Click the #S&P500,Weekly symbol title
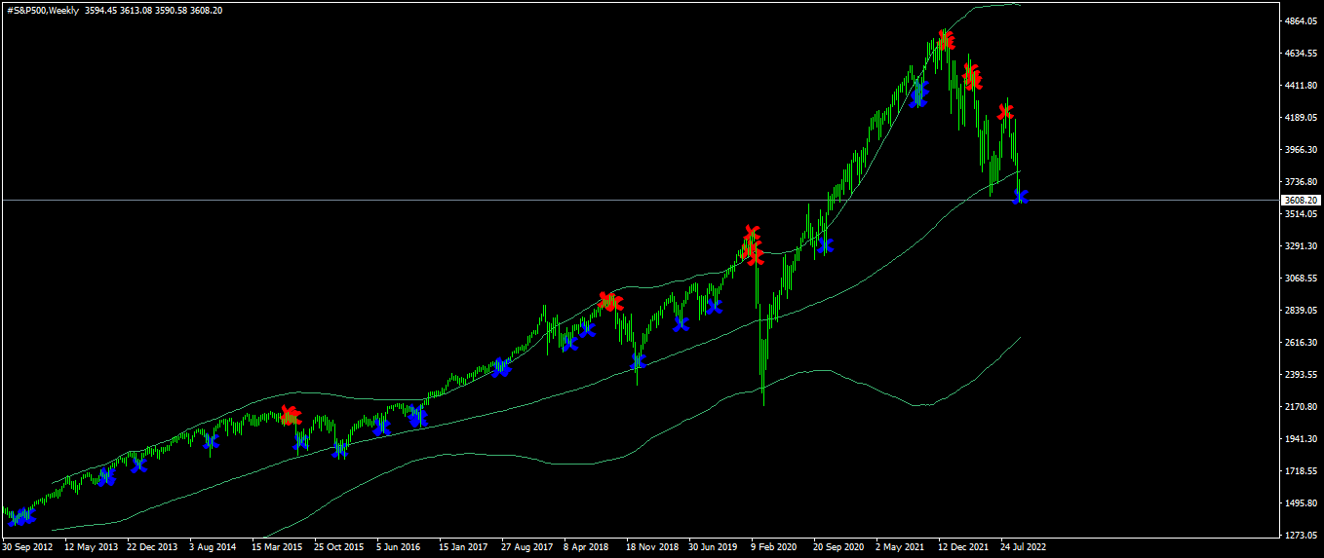Viewport: 1324px width, 558px height. click(43, 10)
